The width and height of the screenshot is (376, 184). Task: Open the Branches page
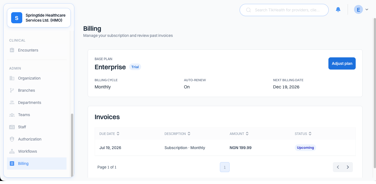(x=37, y=90)
